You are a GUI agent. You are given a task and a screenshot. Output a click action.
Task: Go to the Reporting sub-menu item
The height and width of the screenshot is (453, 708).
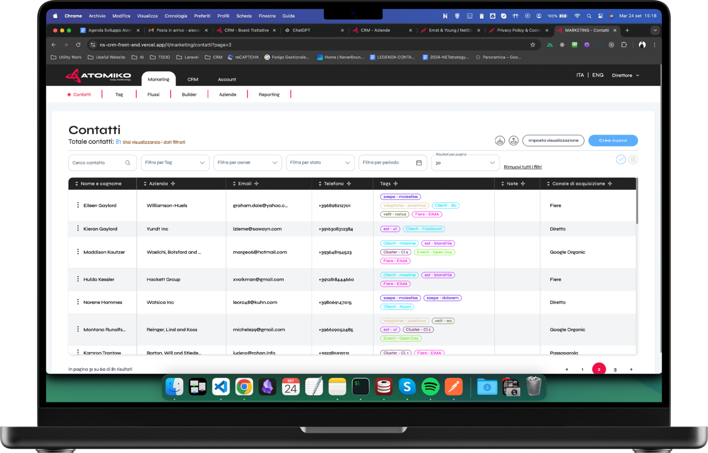pyautogui.click(x=269, y=95)
